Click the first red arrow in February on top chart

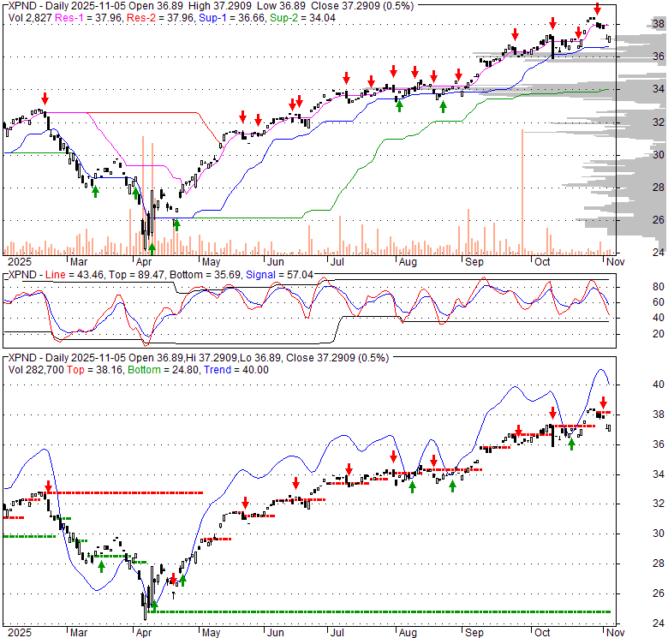[45, 98]
